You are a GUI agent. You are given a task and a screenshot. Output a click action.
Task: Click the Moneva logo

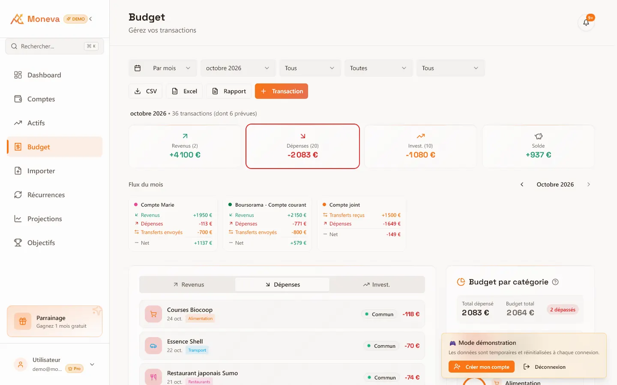click(35, 19)
